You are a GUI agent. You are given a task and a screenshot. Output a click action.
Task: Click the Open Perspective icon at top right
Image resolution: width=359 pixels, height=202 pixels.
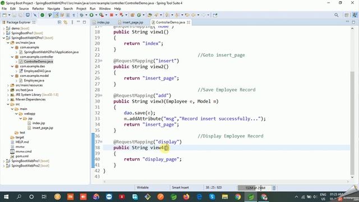(346, 15)
